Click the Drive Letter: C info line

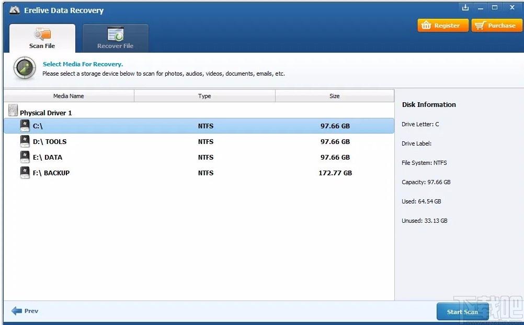click(420, 124)
